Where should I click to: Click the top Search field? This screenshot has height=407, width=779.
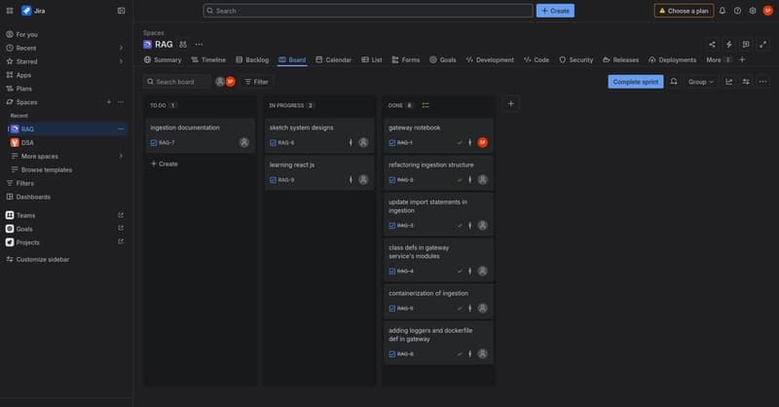click(368, 11)
